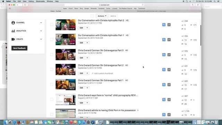Click Safari back navigation arrow
Image resolution: width=222 pixels, height=125 pixels.
pyautogui.click(x=18, y=5)
